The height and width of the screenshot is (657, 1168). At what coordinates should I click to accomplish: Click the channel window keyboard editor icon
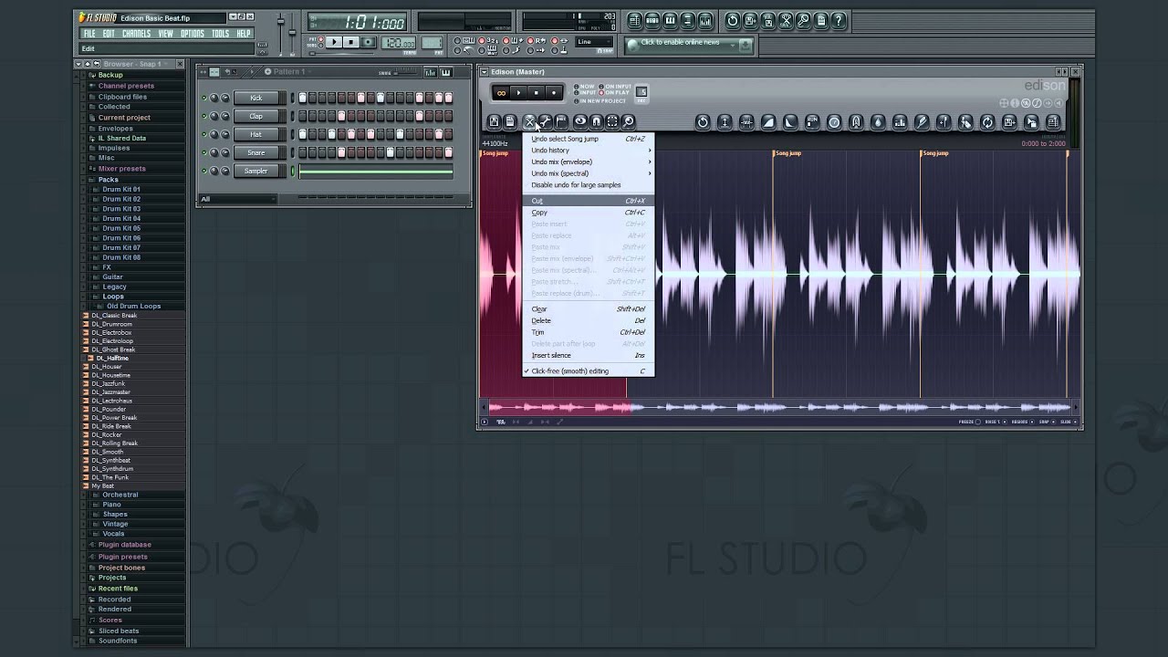pos(445,73)
